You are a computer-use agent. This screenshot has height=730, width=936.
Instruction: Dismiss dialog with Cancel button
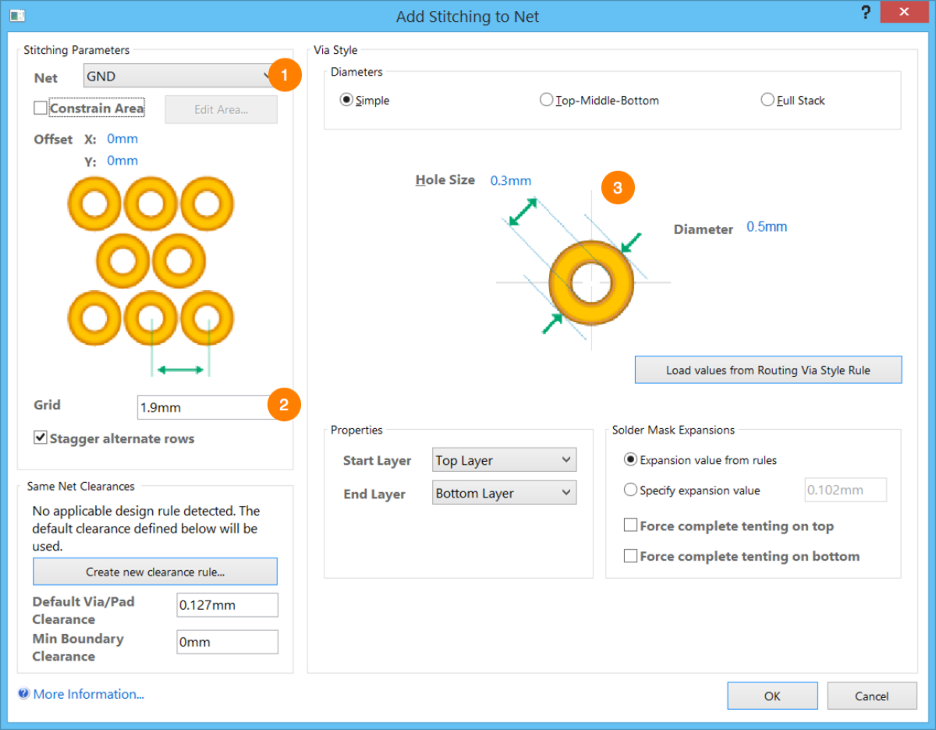(x=871, y=696)
